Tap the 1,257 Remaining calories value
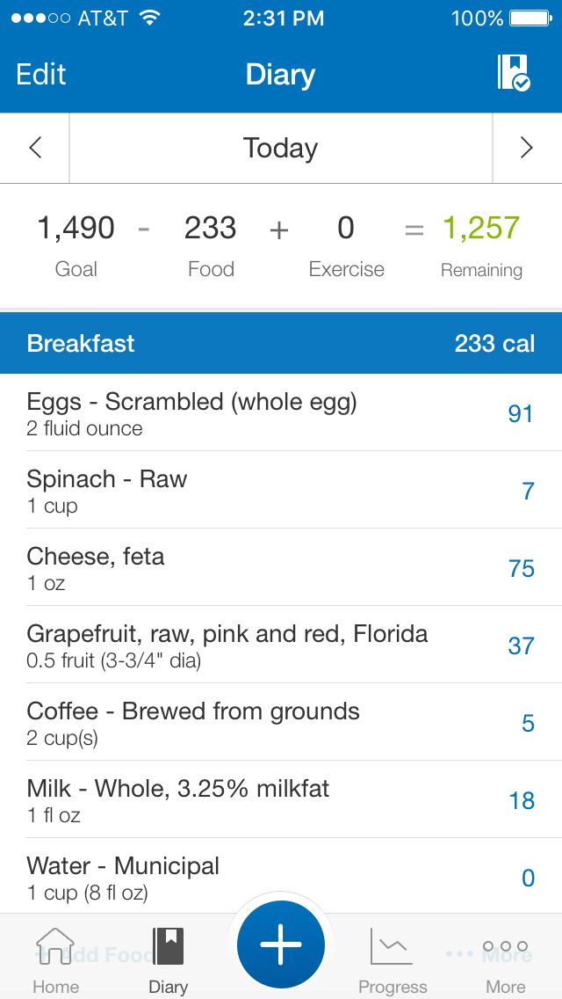 [481, 229]
